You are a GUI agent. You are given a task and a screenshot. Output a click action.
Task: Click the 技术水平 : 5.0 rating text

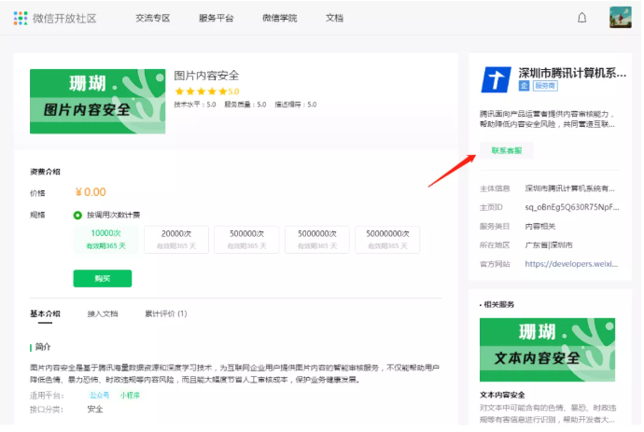[195, 105]
